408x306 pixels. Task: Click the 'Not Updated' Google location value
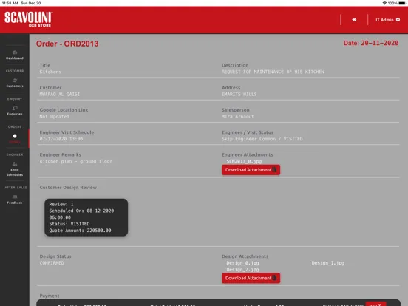pos(55,117)
